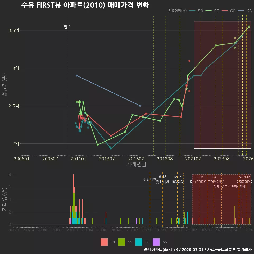Click the 특례대출축소 policy label
Screen dimensions: 254x254
[x=222, y=186]
